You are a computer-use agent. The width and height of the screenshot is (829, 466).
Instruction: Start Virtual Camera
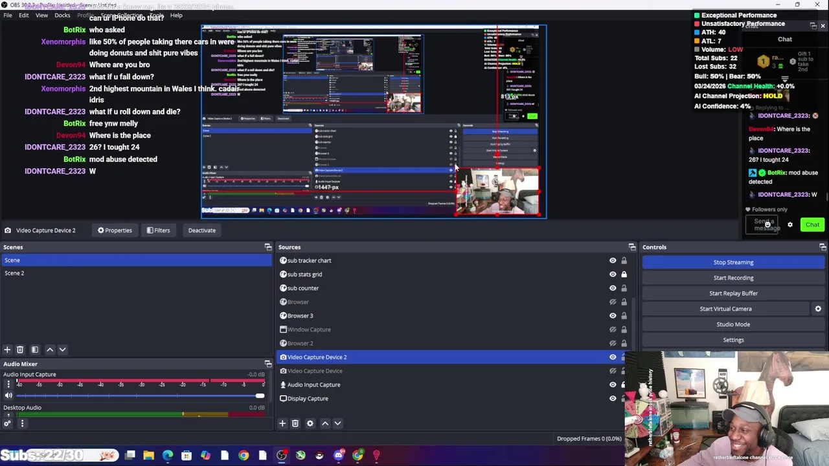pos(726,309)
